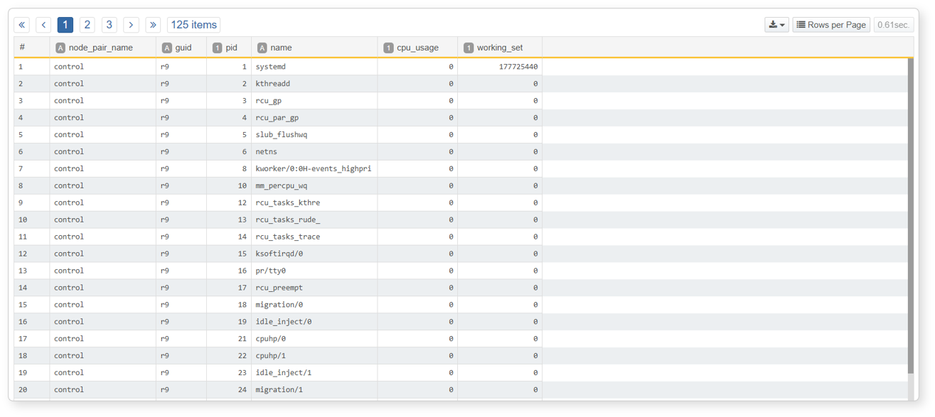Open page 3 of results
Image resolution: width=935 pixels, height=417 pixels.
109,25
